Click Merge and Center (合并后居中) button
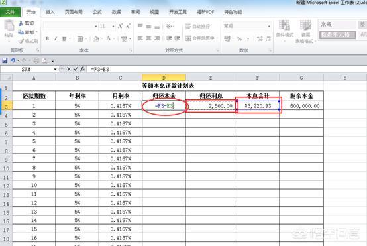The width and height of the screenshot is (367, 246). [x=200, y=38]
